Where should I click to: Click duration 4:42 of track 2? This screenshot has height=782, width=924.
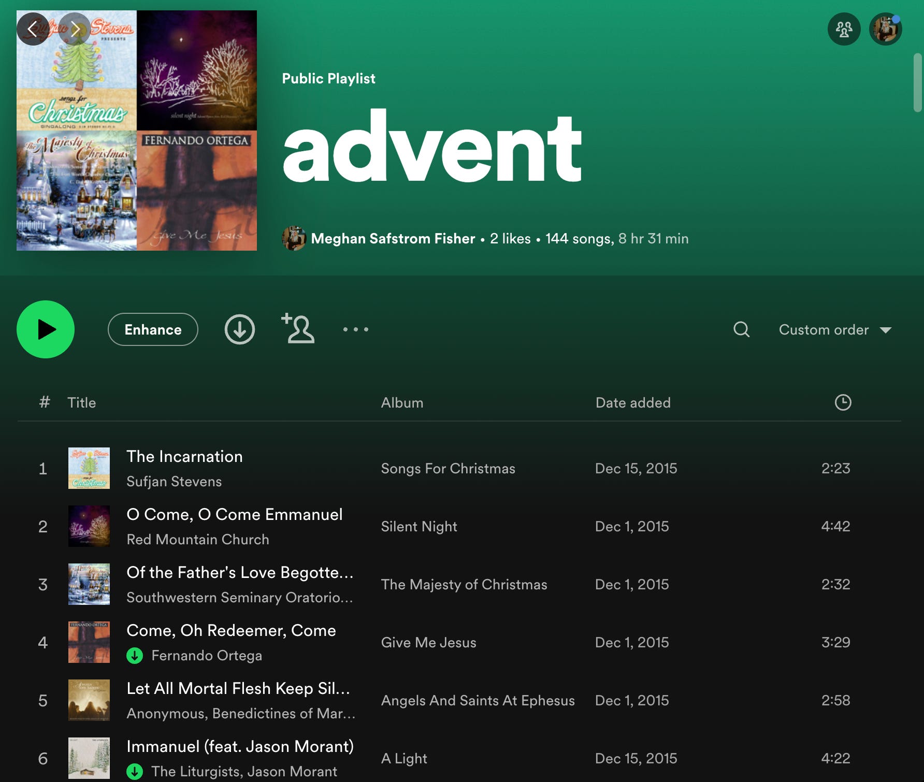tap(835, 526)
